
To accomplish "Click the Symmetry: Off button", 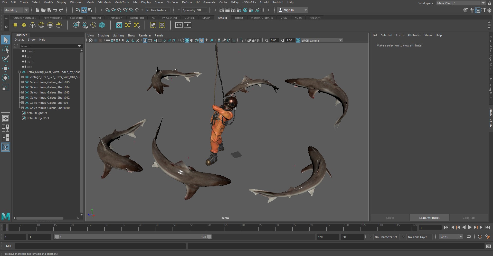I will pyautogui.click(x=194, y=10).
